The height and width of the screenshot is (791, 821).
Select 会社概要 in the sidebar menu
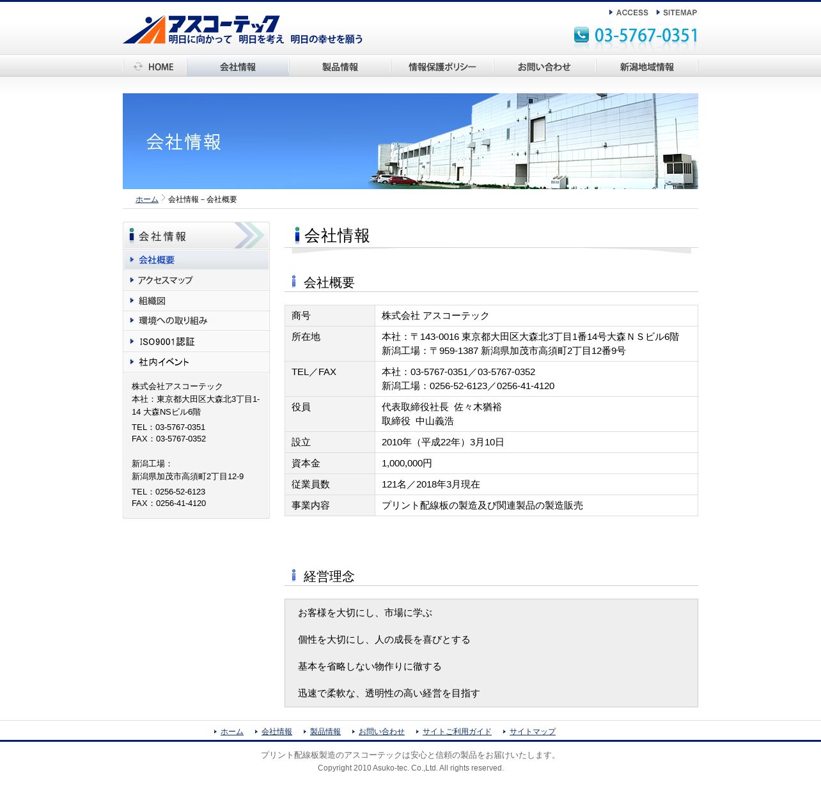pos(196,260)
